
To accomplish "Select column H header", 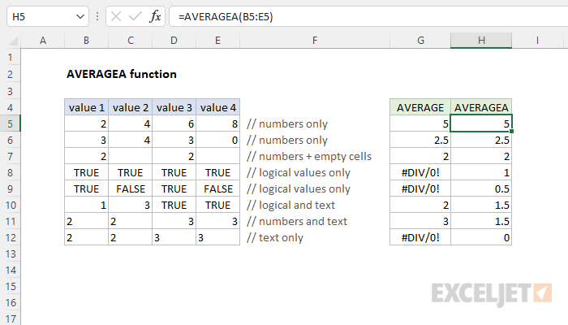I will point(481,41).
